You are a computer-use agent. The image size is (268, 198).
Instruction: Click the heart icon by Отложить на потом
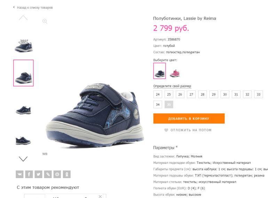(x=166, y=130)
